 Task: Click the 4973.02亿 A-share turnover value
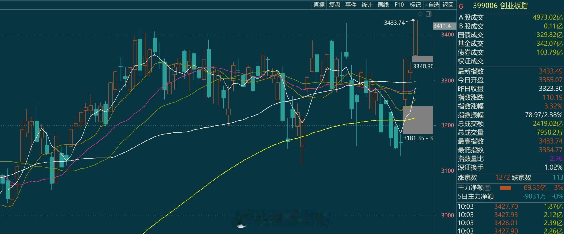point(548,17)
